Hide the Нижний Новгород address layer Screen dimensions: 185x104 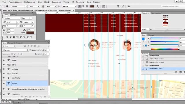(x=4, y=89)
